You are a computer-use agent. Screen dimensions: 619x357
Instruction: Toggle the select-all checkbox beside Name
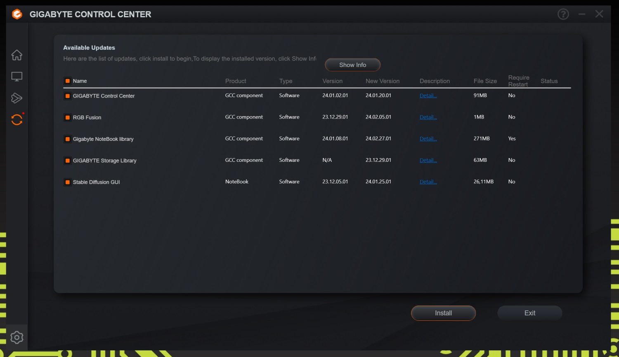pos(68,81)
